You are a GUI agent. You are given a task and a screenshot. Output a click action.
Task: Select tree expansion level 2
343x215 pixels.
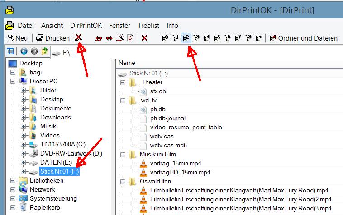(x=186, y=38)
